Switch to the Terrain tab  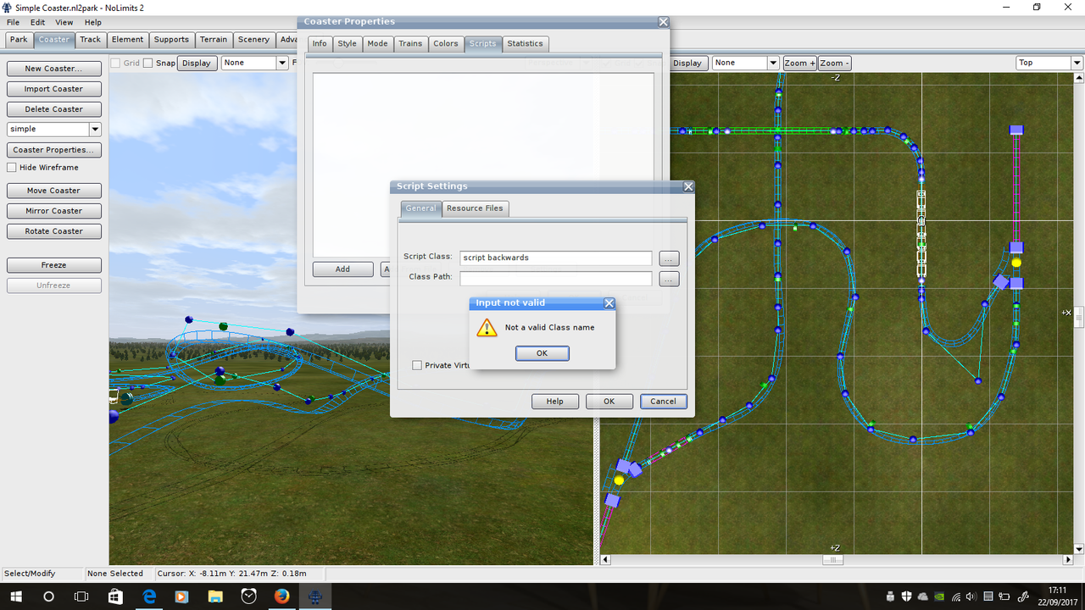pyautogui.click(x=214, y=40)
